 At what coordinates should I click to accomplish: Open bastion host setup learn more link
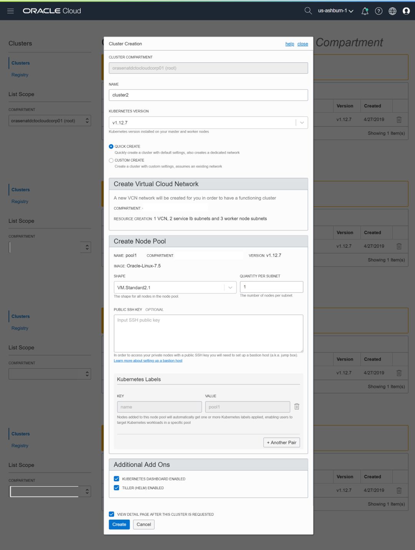tap(148, 361)
